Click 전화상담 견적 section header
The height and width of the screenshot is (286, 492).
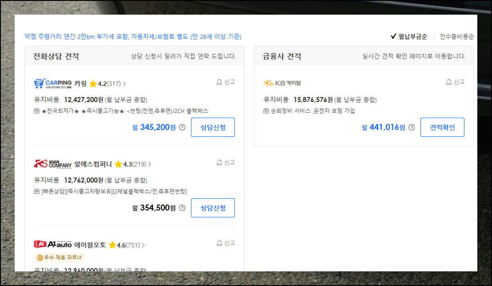pyautogui.click(x=56, y=56)
